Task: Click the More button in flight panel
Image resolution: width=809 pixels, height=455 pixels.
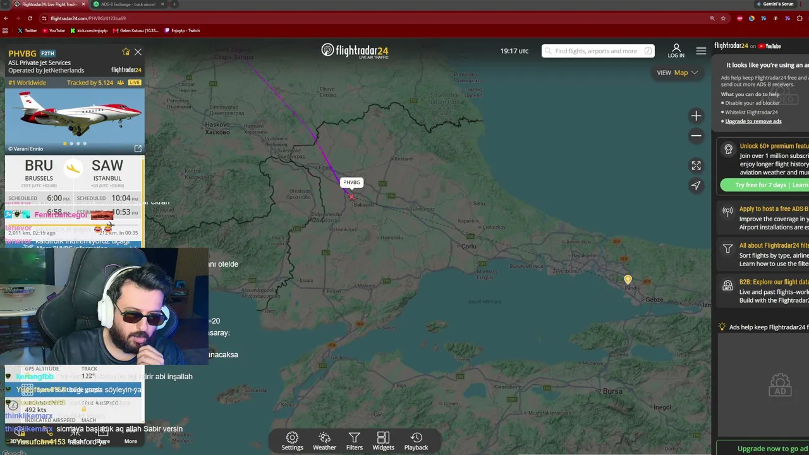Action: [x=130, y=437]
